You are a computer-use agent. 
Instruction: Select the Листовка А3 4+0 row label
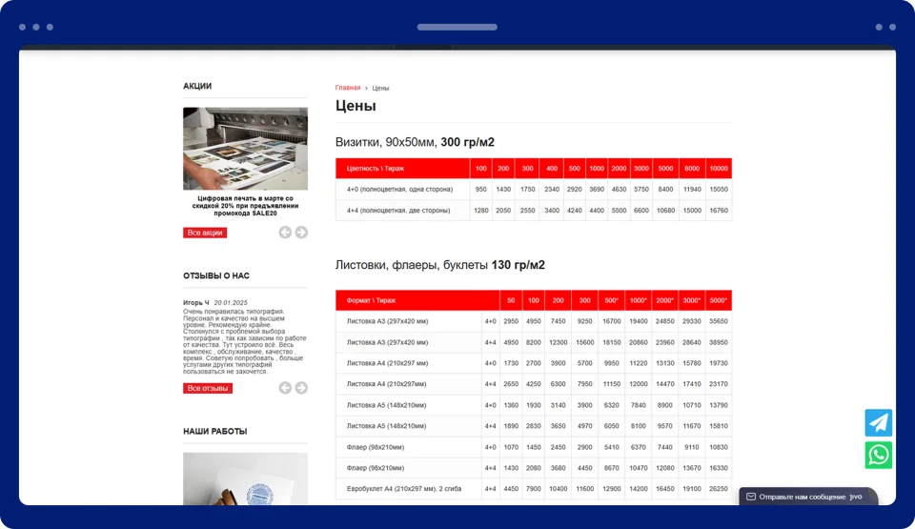click(x=409, y=321)
